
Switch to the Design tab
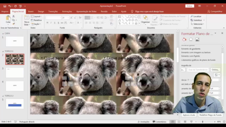coord(41,12)
